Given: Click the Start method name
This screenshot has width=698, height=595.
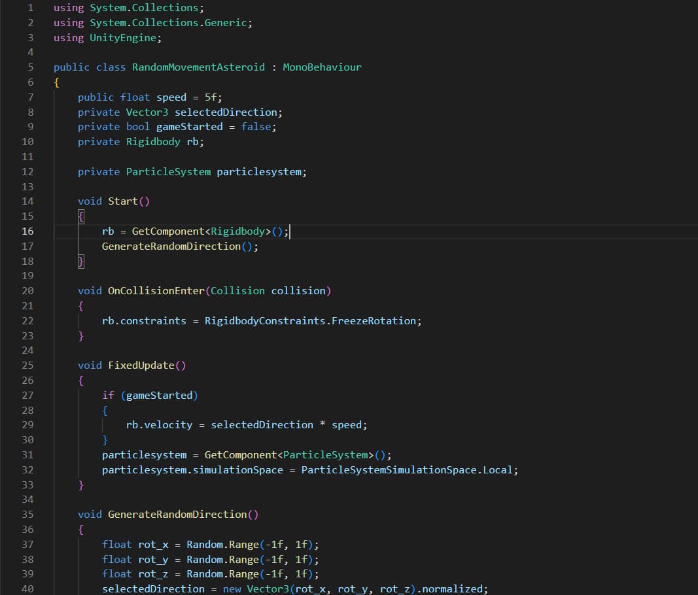Looking at the screenshot, I should pos(122,201).
